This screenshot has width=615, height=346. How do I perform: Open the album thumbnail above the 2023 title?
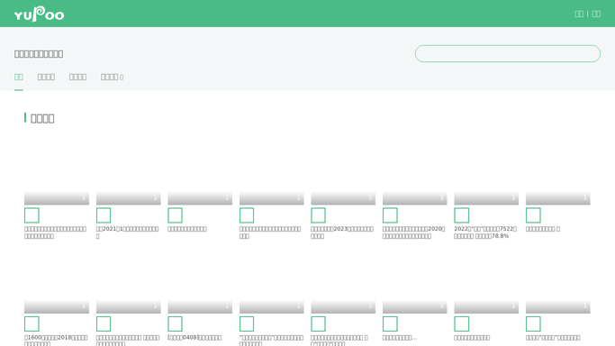[343, 173]
